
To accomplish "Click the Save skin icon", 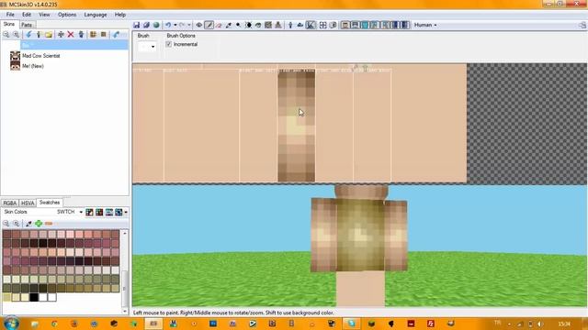I will click(x=137, y=25).
